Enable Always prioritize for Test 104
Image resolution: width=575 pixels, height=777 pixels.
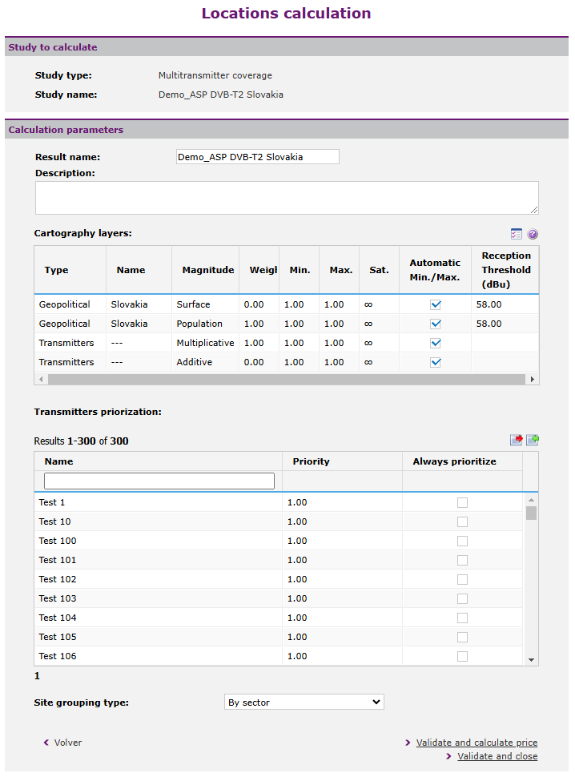(x=462, y=618)
